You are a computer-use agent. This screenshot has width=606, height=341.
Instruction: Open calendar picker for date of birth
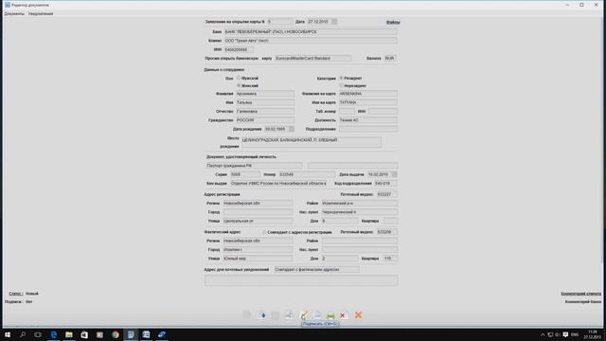(292, 129)
